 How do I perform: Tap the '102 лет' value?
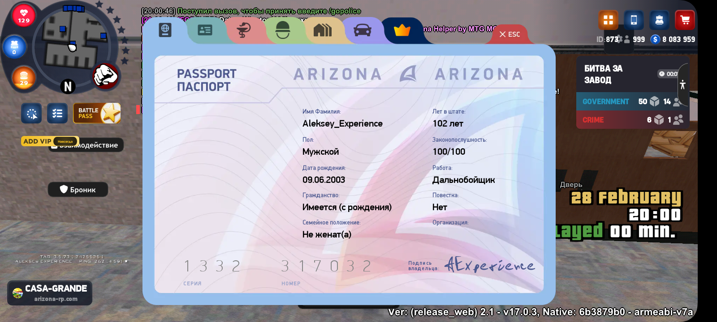click(448, 123)
